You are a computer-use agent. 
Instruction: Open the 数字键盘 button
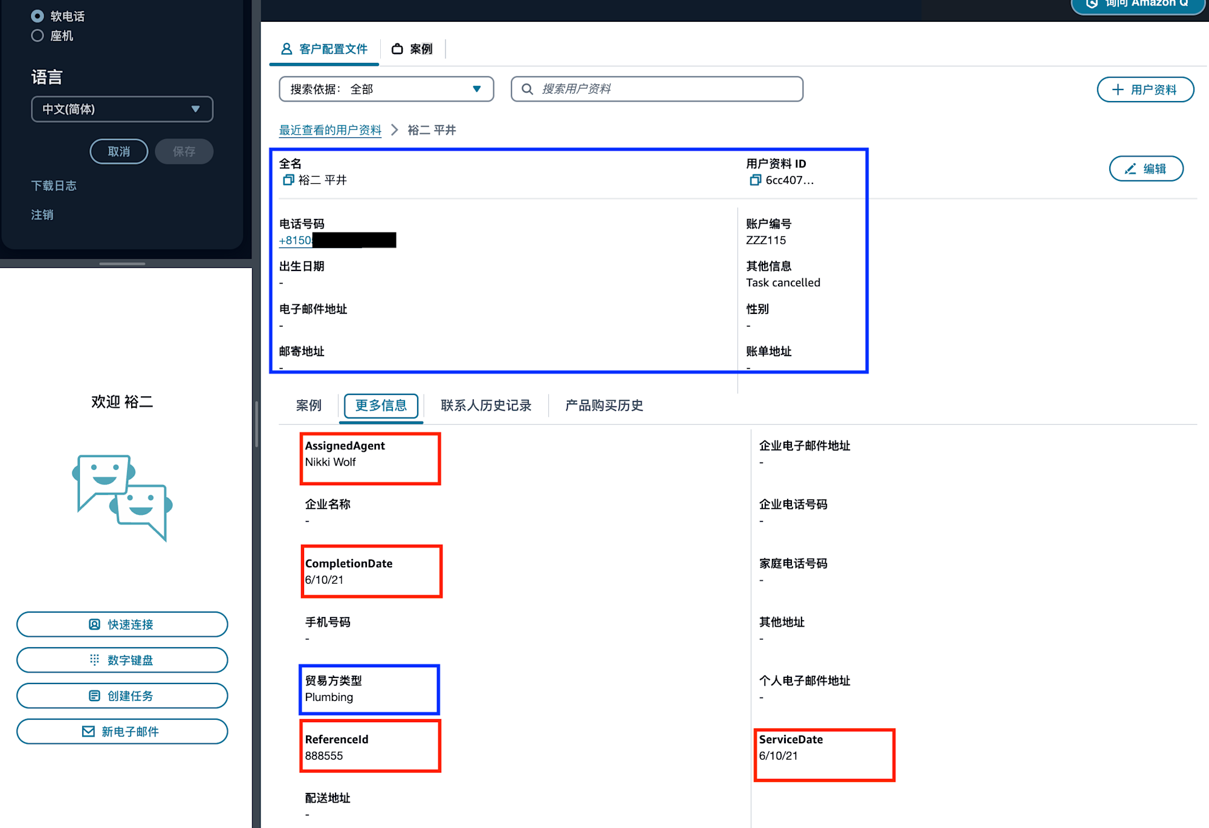coord(122,660)
